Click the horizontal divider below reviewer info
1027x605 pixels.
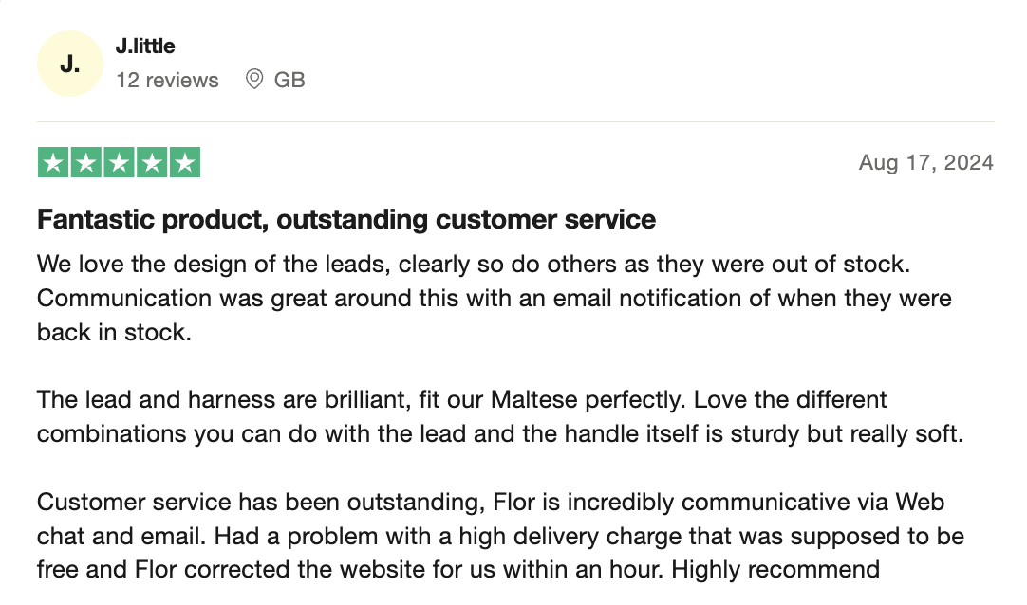515,121
